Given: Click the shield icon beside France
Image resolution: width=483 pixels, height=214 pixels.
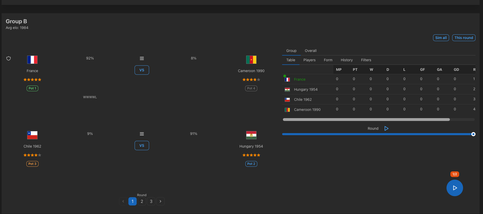Looking at the screenshot, I should point(9,58).
